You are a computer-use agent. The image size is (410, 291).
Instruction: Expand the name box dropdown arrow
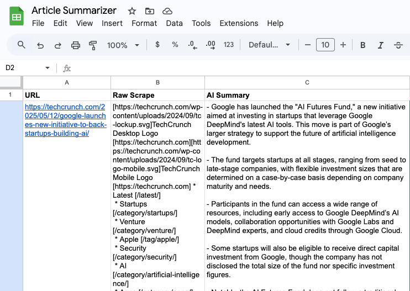tap(48, 68)
